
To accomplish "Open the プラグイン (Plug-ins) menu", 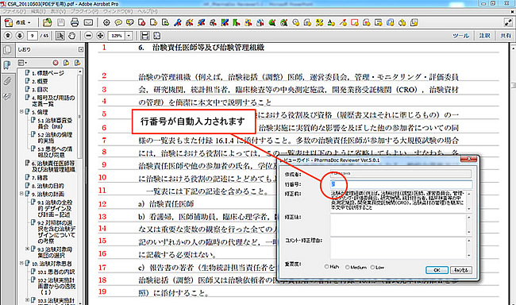I will 85,11.
